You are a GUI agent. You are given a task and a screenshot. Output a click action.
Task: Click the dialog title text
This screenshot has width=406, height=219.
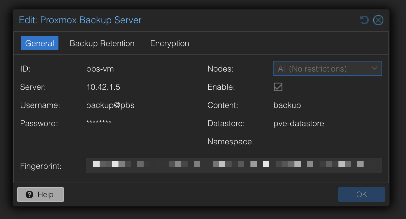(x=80, y=20)
